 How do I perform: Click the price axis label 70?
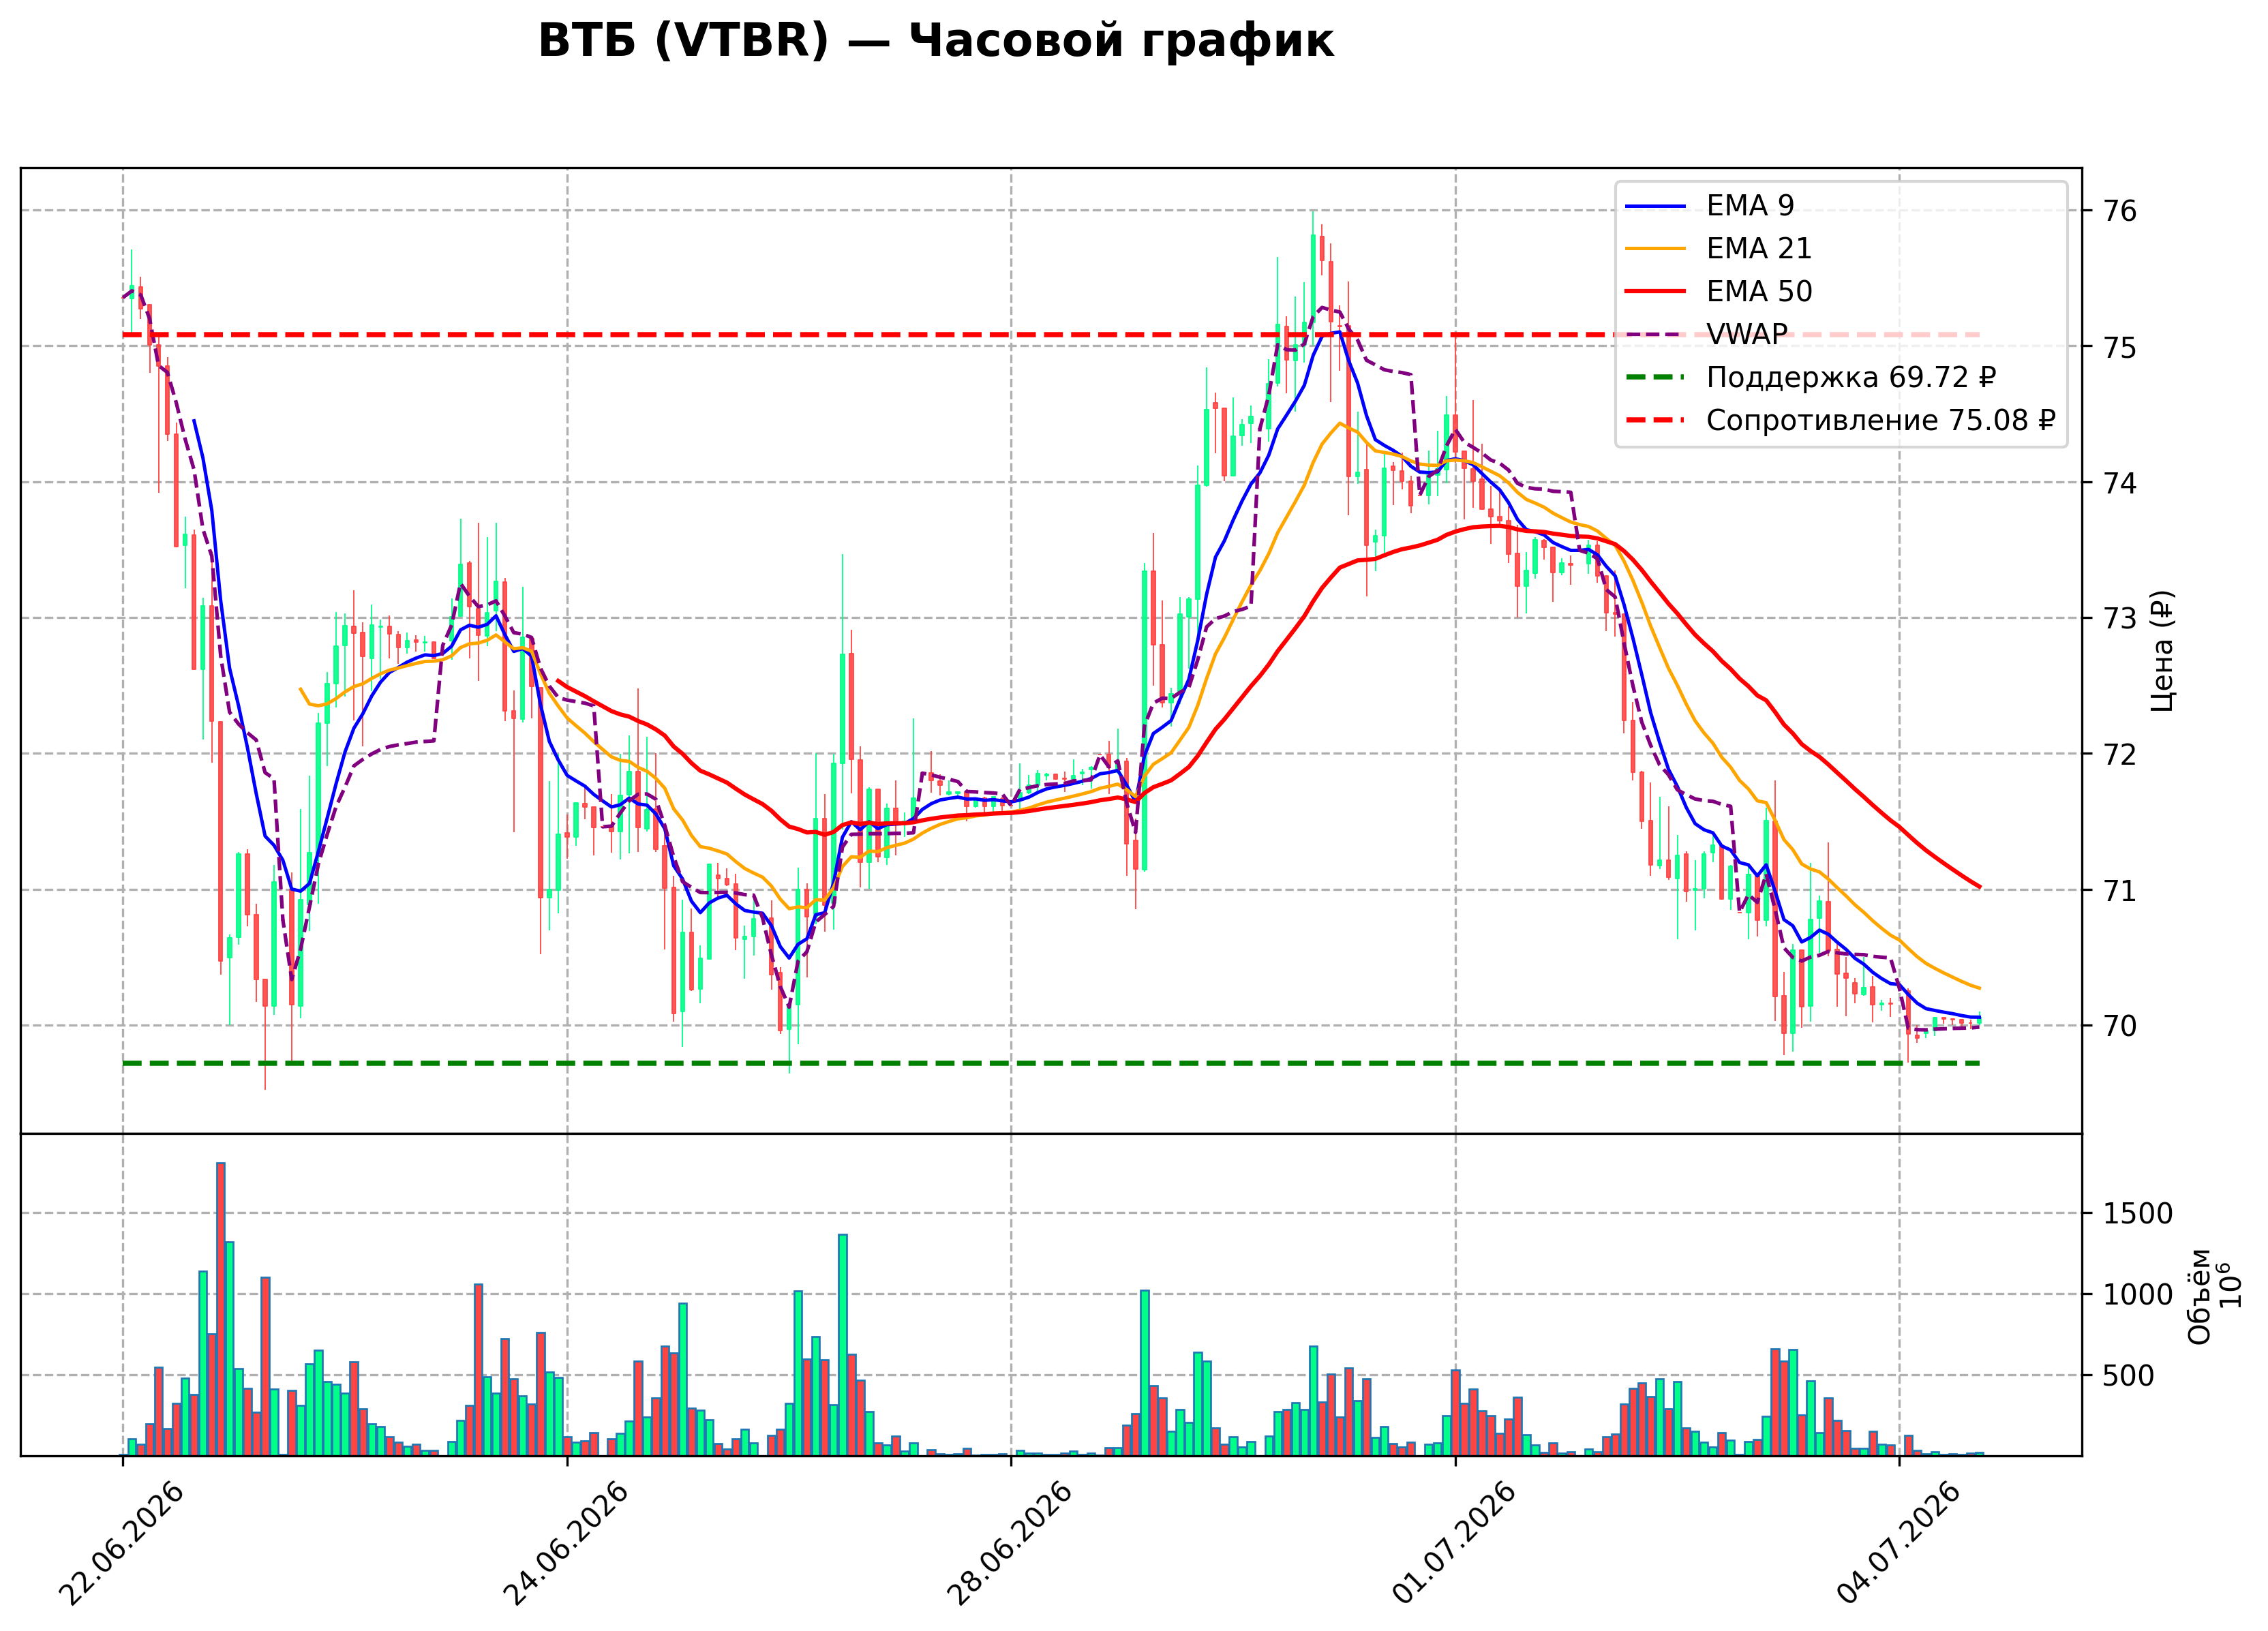coord(2120,1027)
